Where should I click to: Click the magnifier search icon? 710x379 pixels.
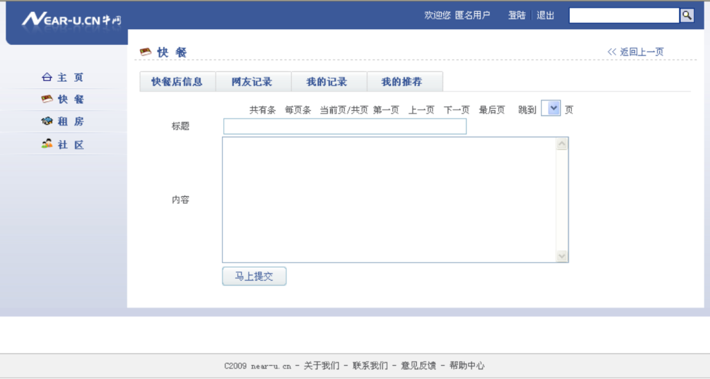point(686,15)
